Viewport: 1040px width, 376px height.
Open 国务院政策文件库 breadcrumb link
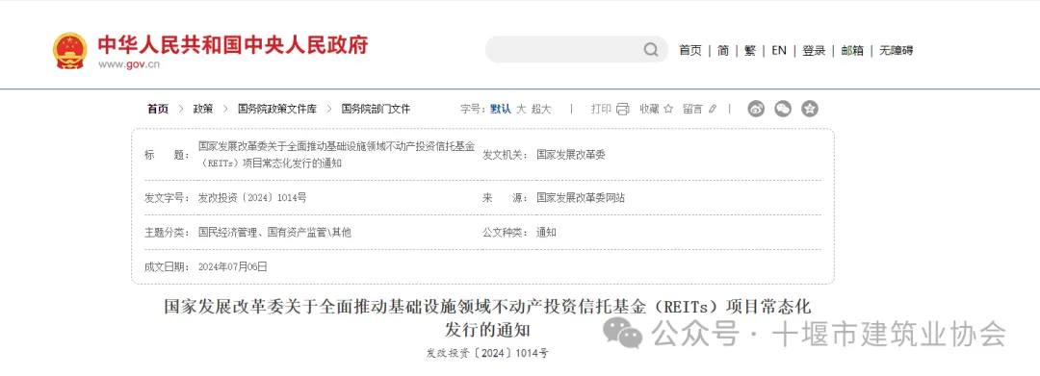[277, 109]
